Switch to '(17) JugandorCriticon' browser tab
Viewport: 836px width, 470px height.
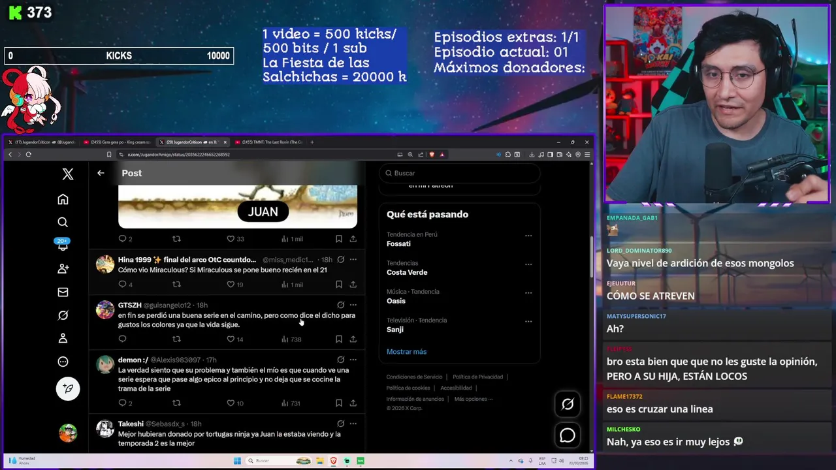[x=42, y=142]
